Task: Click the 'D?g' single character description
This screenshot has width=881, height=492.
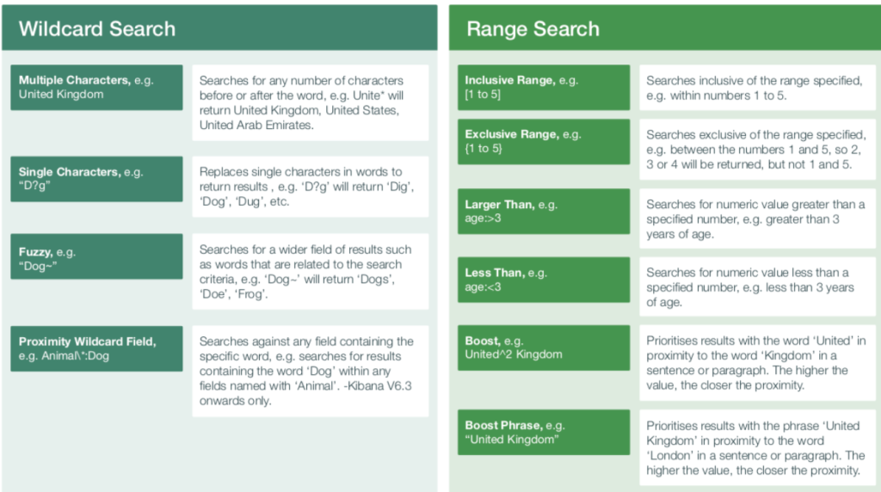Action: click(x=310, y=188)
